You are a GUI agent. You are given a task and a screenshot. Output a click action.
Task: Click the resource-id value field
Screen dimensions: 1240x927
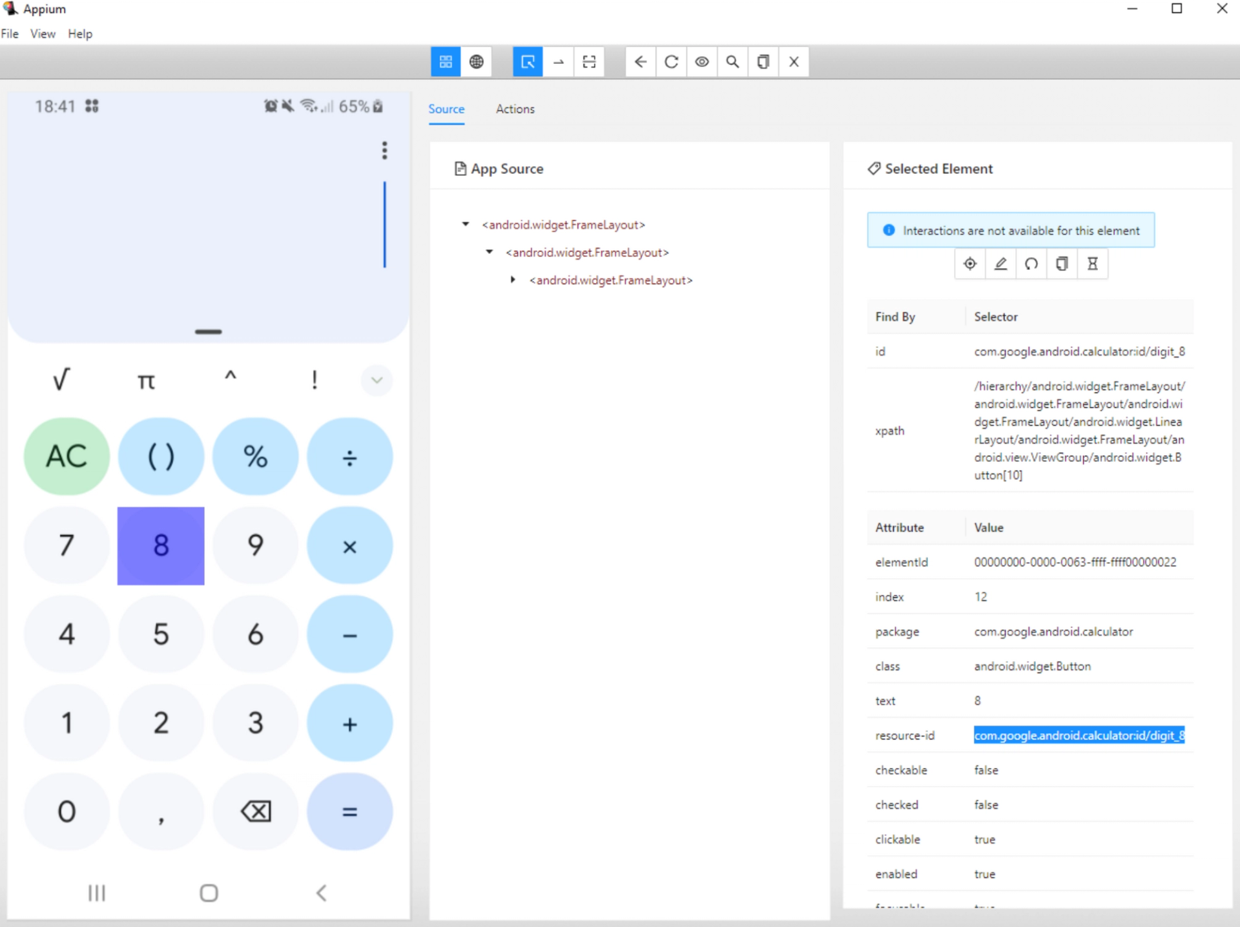click(1079, 735)
